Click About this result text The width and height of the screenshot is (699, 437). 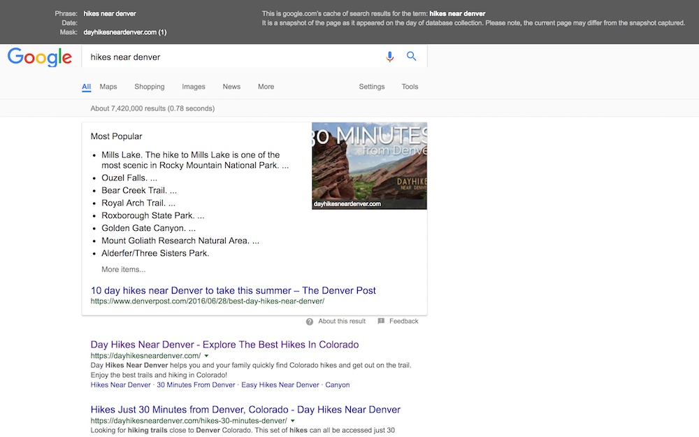(342, 321)
